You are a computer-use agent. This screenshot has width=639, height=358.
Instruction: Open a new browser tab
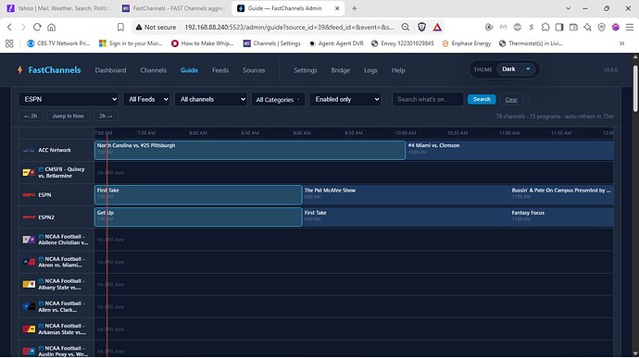click(x=354, y=8)
